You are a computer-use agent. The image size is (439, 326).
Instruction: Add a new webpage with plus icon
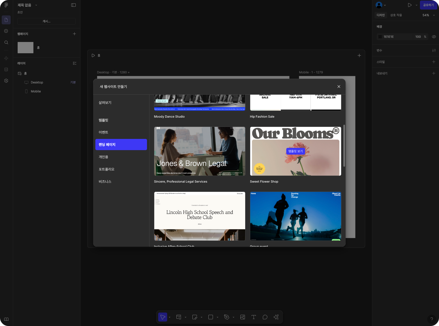74,34
